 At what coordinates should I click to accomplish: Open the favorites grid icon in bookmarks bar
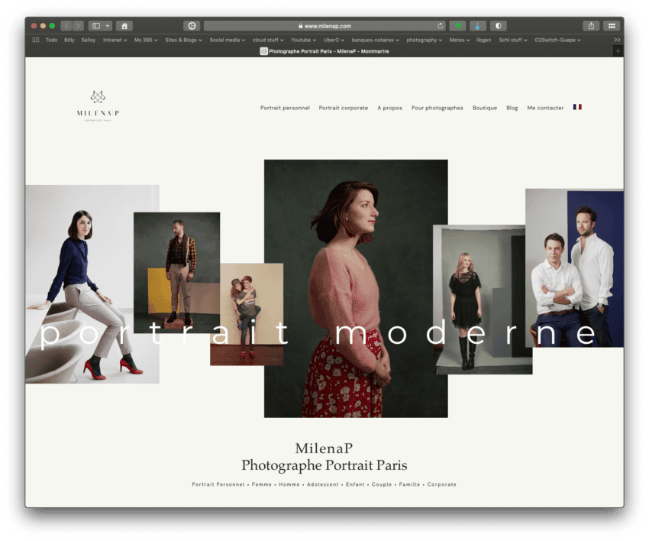click(36, 40)
